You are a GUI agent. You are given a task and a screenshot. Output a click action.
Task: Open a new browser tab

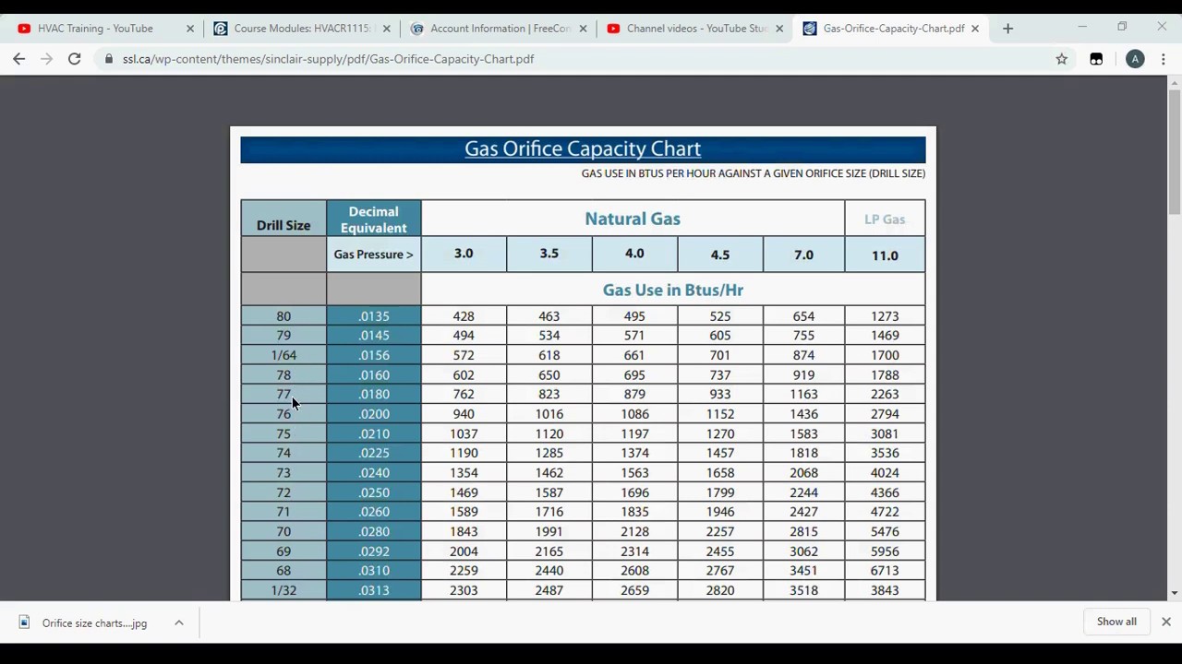click(1007, 29)
